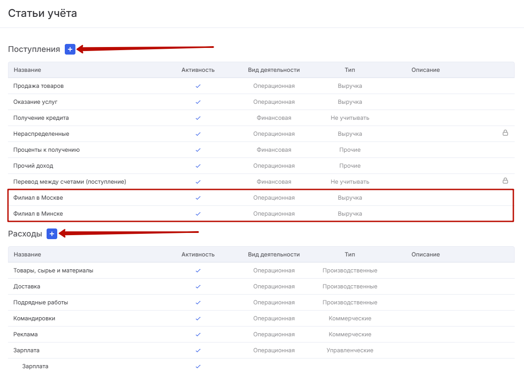The image size is (524, 374).
Task: Toggle activity checkmark for Продажа товаров
Action: pyautogui.click(x=198, y=86)
